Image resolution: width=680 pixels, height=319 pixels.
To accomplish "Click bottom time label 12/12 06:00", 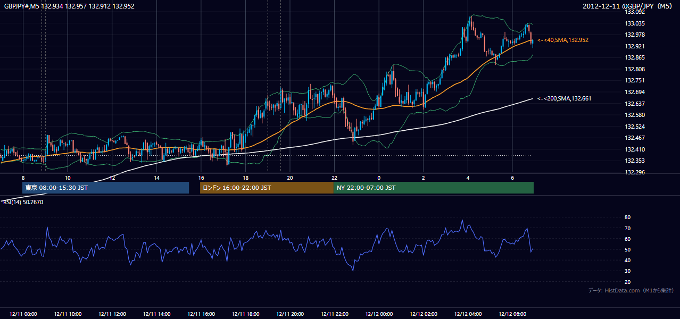I will 512,314.
